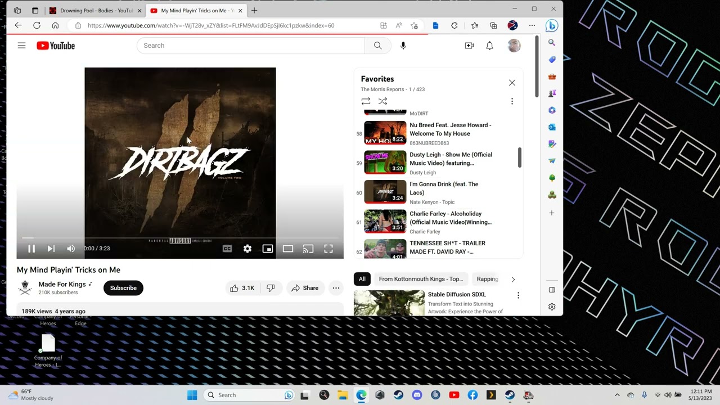Image resolution: width=720 pixels, height=405 pixels.
Task: Open more actions menu under video
Action: [x=336, y=288]
